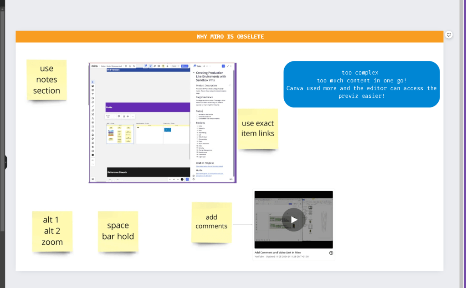Select the 'use exact item links' sticky note
Screen dimensions: 466x288
click(x=258, y=129)
